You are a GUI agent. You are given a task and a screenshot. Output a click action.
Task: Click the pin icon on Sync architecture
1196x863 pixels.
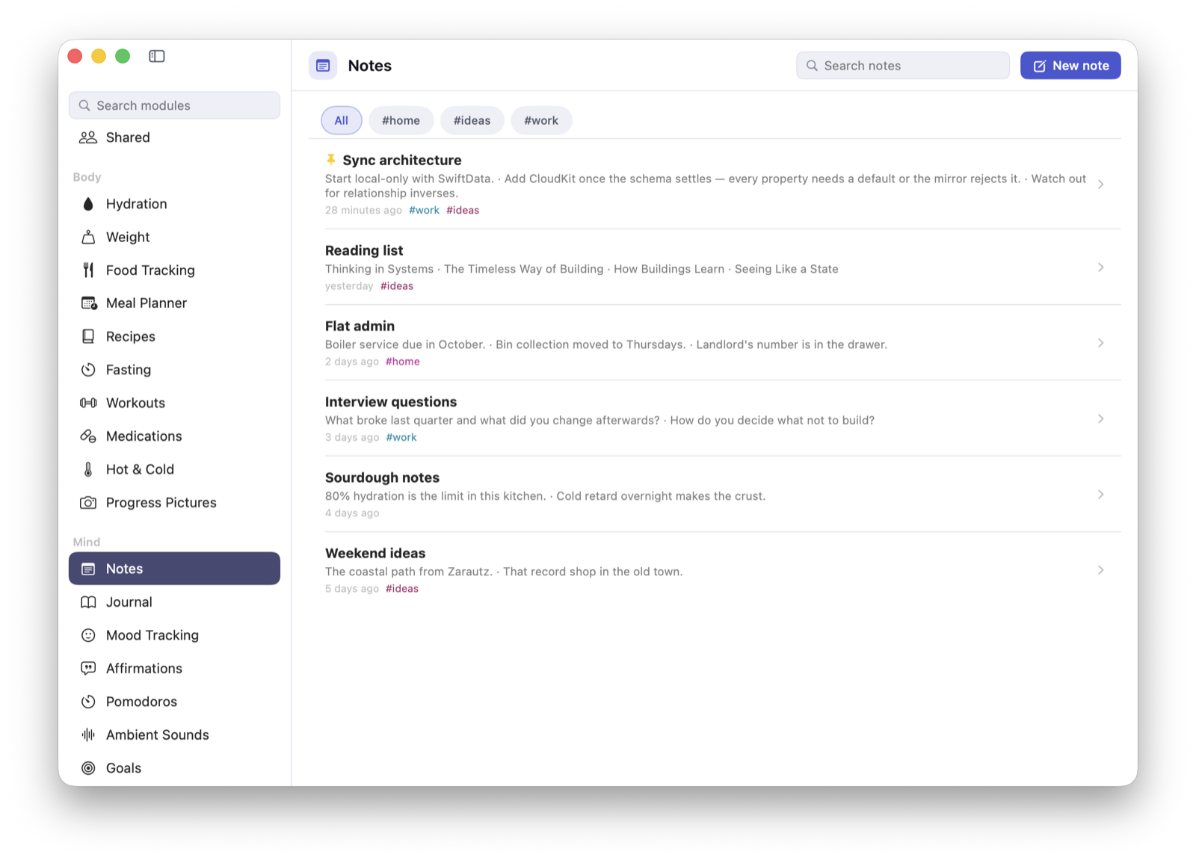(x=330, y=160)
